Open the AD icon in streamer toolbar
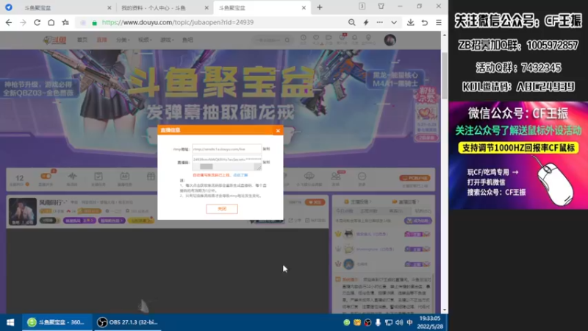Viewport: 588px width, 331px height. click(124, 178)
